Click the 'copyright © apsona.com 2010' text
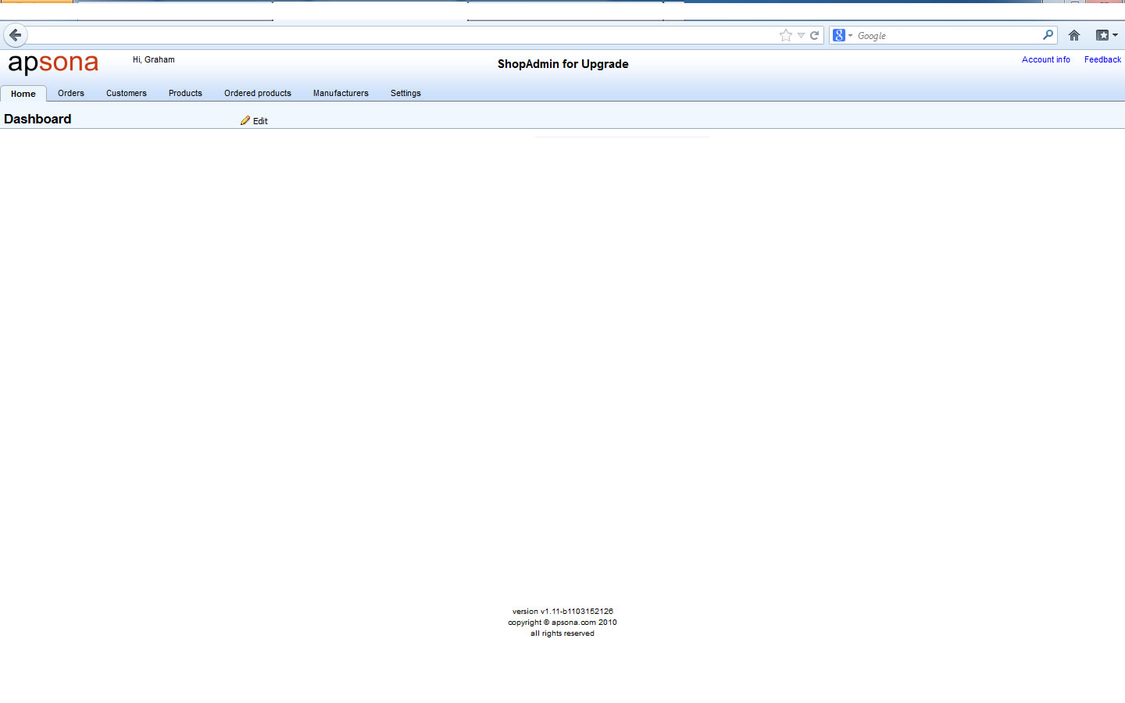The image size is (1125, 703). pos(562,623)
